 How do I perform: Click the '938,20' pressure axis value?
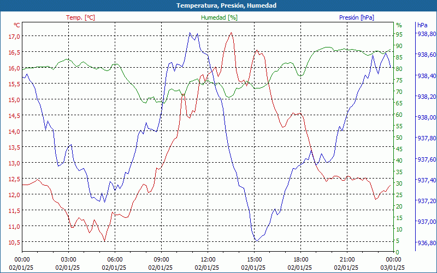pyautogui.click(x=426, y=97)
